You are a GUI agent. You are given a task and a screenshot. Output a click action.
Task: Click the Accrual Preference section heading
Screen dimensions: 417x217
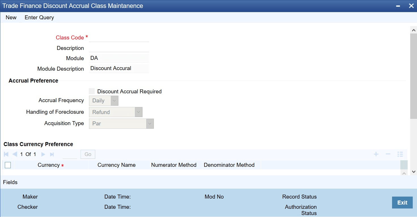[33, 81]
